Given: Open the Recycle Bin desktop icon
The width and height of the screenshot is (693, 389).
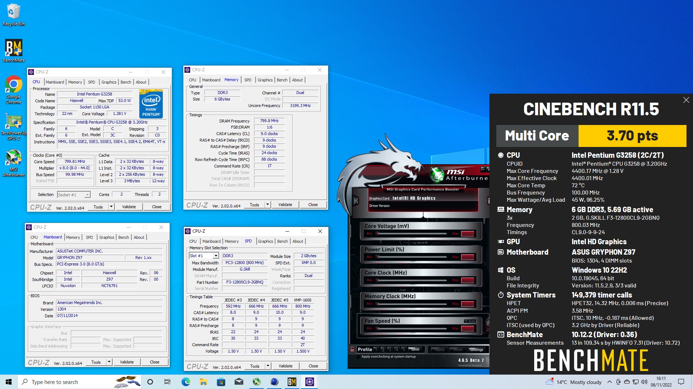Looking at the screenshot, I should tap(14, 14).
